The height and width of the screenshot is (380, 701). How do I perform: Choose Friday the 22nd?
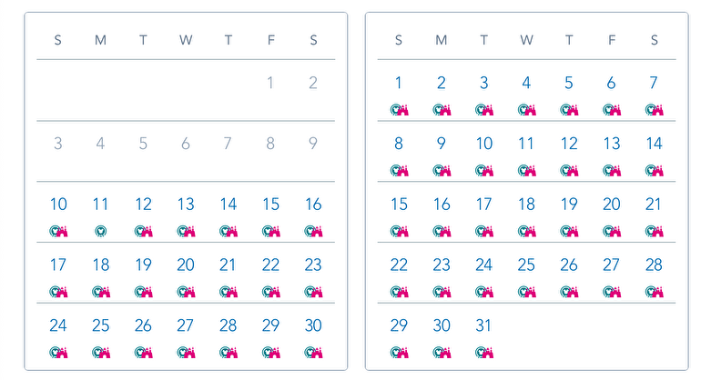270,265
